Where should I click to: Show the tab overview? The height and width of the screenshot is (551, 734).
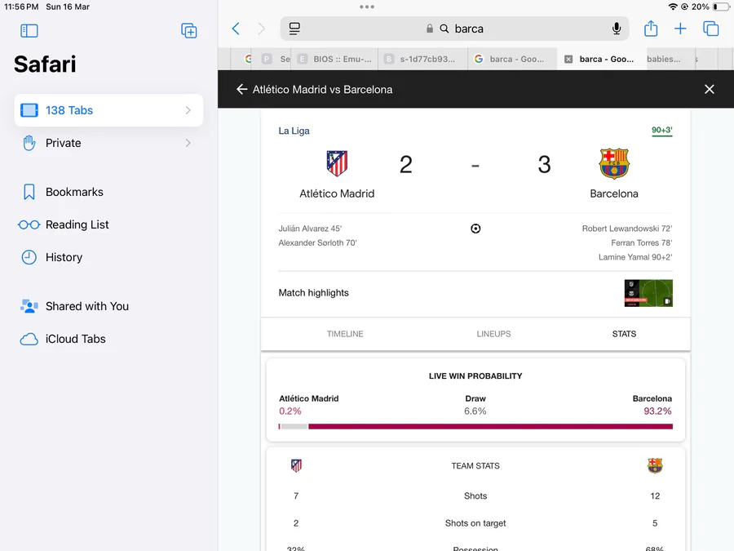coord(711,29)
